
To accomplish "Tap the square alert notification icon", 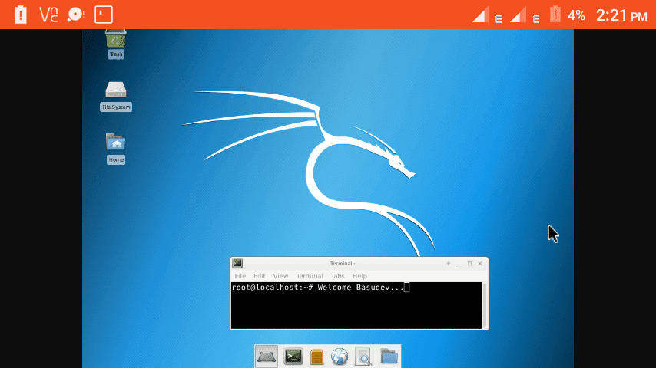I will coord(104,15).
